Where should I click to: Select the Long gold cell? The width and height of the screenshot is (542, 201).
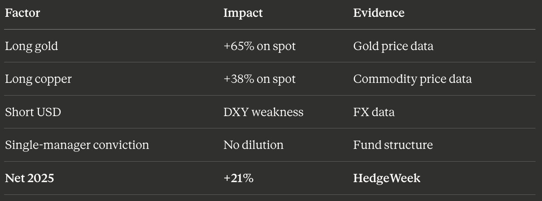[x=31, y=46]
